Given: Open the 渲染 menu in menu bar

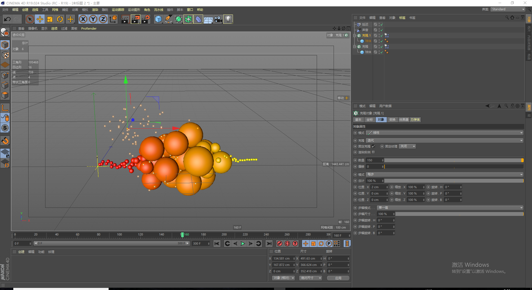Looking at the screenshot, I should coord(95,10).
